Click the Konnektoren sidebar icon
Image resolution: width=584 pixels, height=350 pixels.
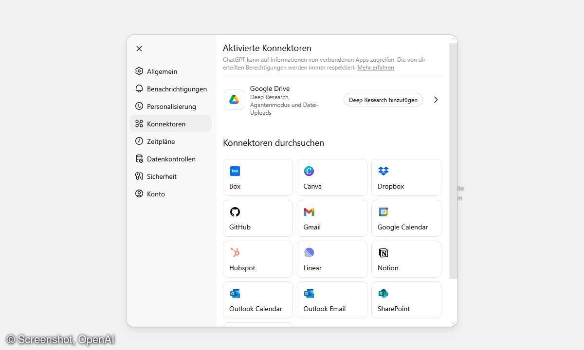coord(139,124)
